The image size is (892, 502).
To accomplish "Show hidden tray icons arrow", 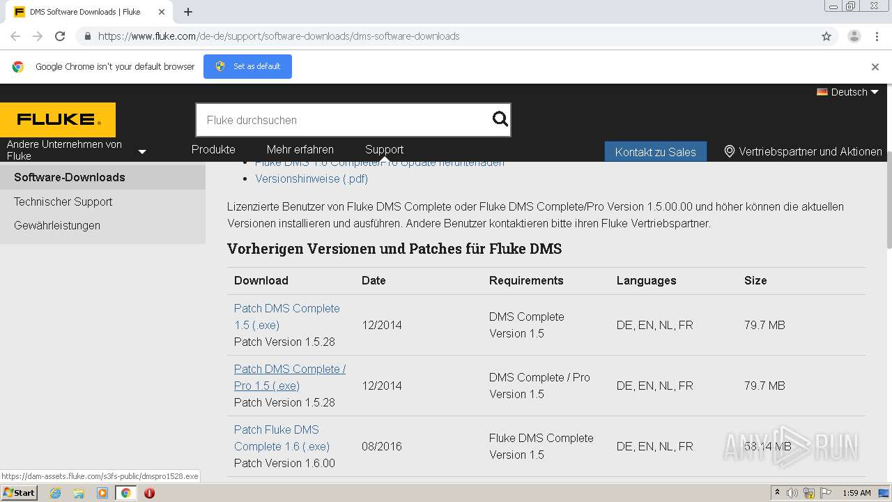I will [x=777, y=493].
